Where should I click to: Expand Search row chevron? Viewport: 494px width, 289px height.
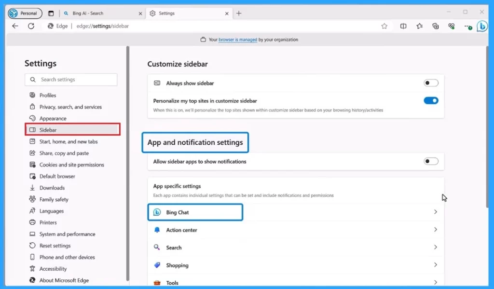[436, 248]
